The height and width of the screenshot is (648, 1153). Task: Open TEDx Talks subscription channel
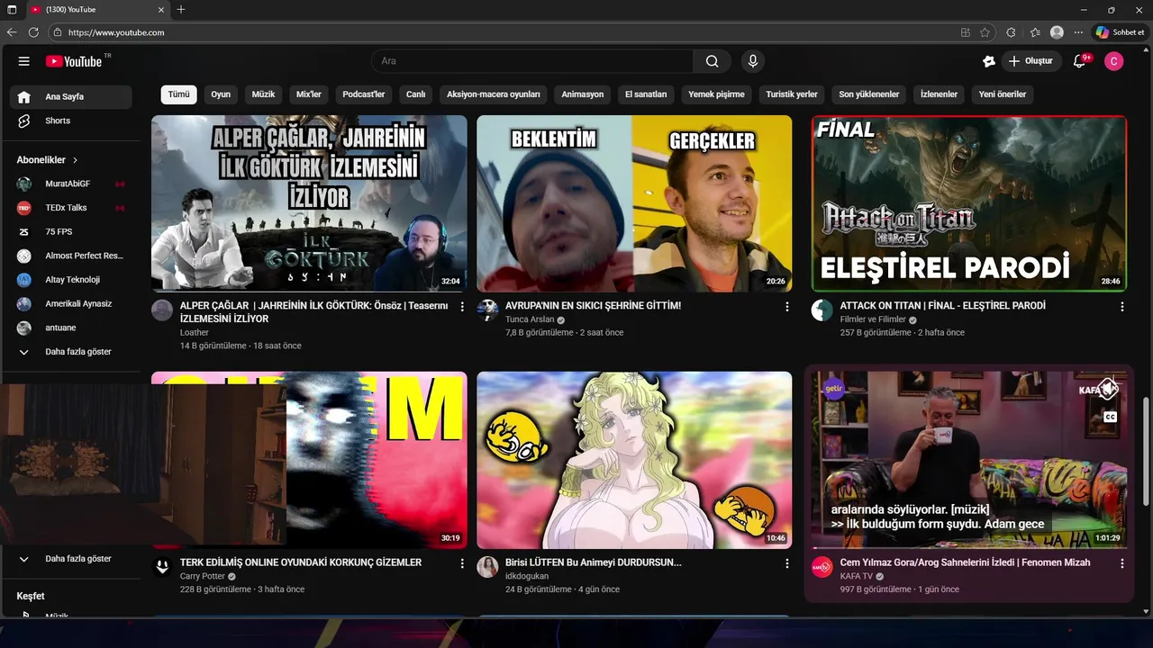[x=70, y=208]
